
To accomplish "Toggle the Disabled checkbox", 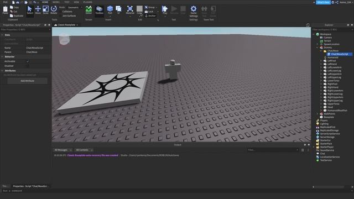I will click(28, 66).
